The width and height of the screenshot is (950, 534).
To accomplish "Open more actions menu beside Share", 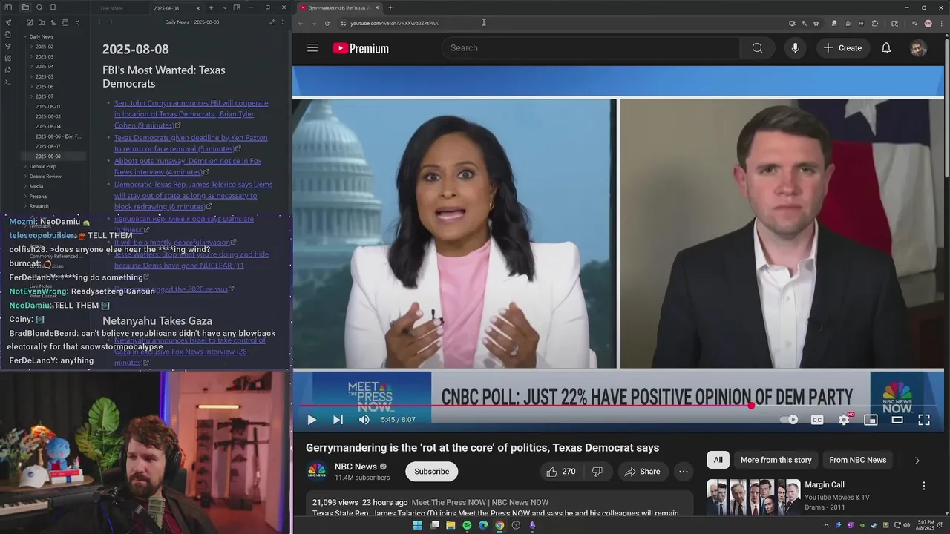I will pos(684,472).
